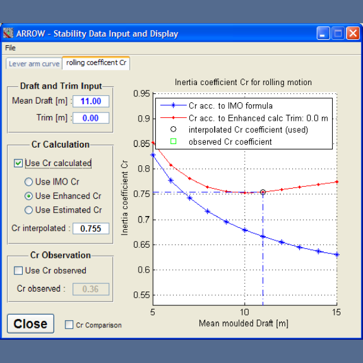The width and height of the screenshot is (363, 363).
Task: Select the Use IMO Cr option
Action: tap(28, 181)
